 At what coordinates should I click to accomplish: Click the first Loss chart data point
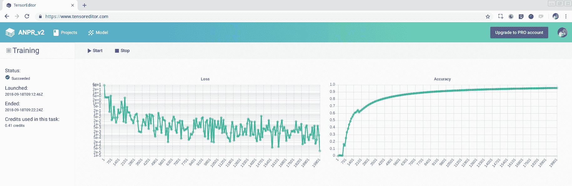pos(104,85)
